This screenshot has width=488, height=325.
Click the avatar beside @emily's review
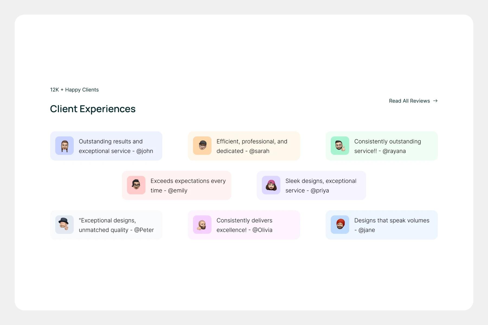click(x=136, y=185)
